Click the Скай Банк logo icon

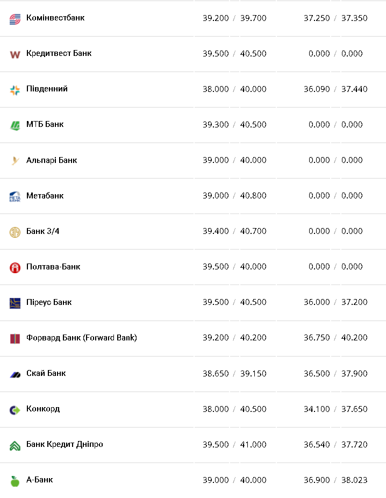pyautogui.click(x=15, y=374)
